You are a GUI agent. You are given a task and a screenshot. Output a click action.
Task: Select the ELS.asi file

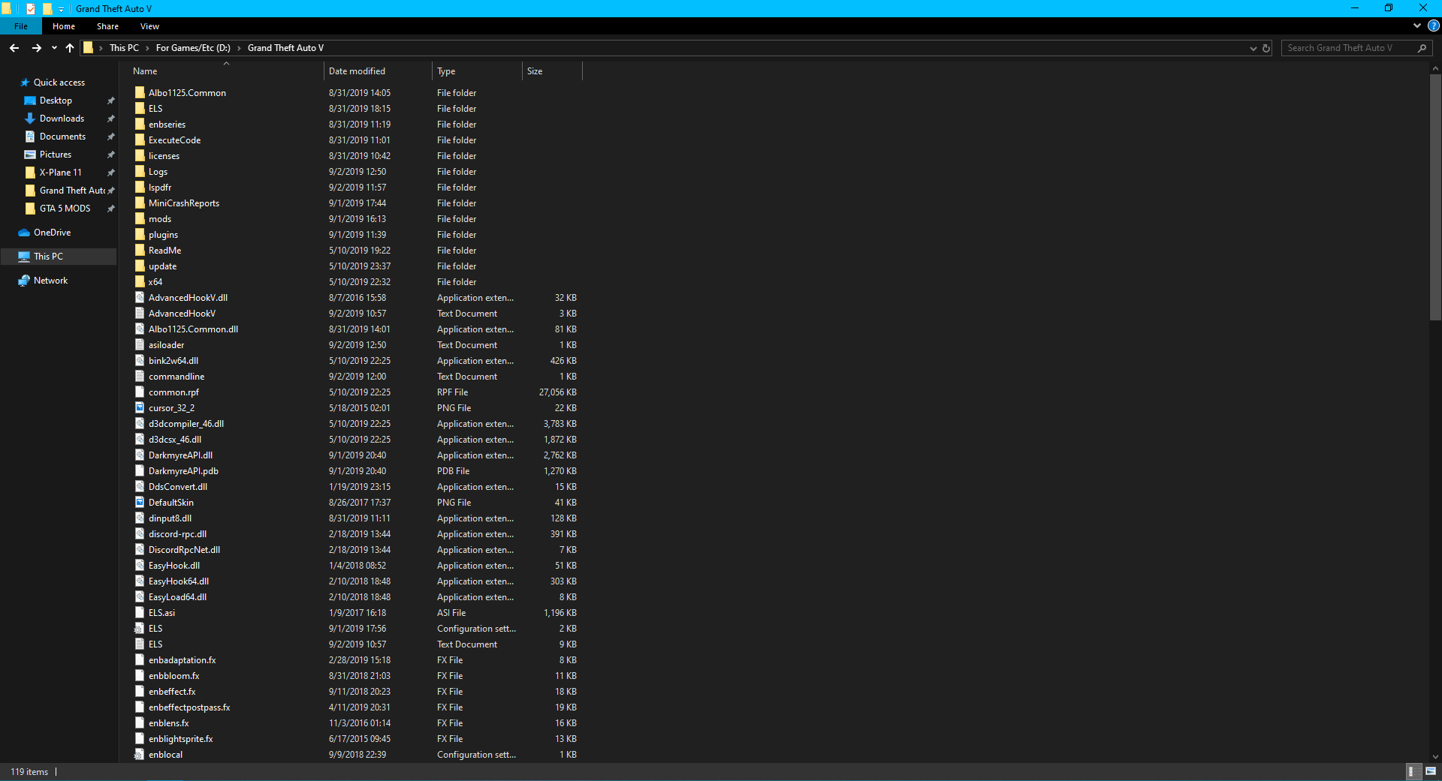[x=161, y=613]
